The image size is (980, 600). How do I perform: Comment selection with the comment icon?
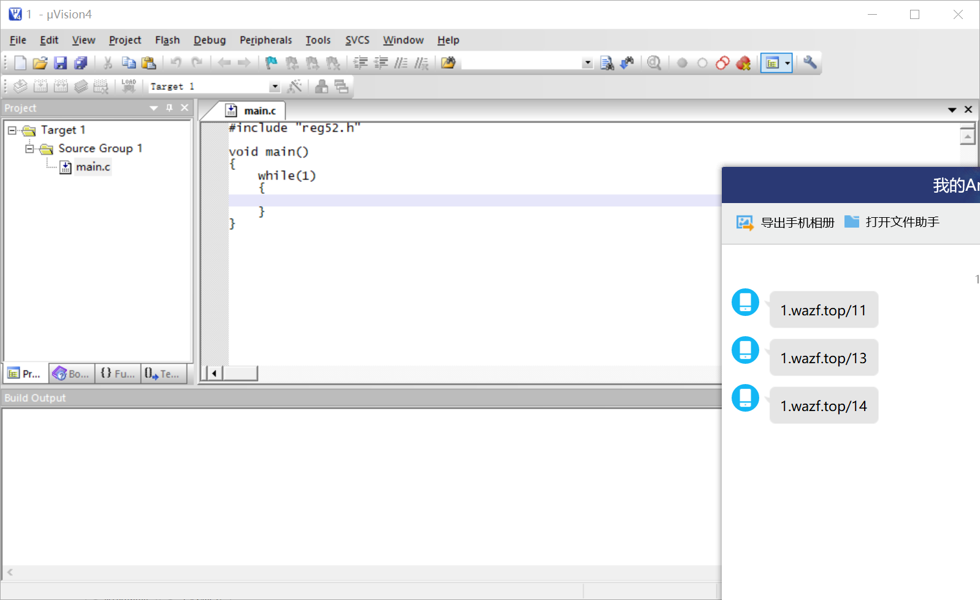tap(401, 63)
